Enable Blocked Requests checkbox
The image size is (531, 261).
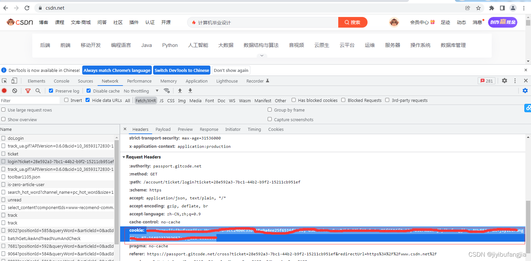(x=343, y=100)
